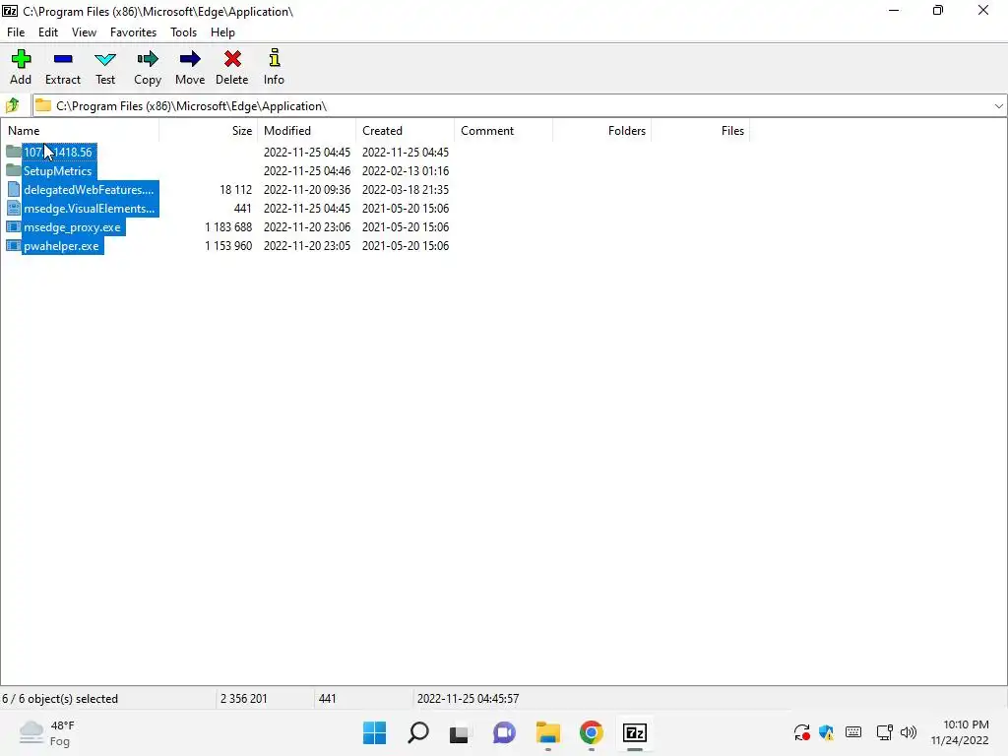The image size is (1008, 756).
Task: Click status bar timestamp 2022-11-25 04:45:57
Action: 468,699
